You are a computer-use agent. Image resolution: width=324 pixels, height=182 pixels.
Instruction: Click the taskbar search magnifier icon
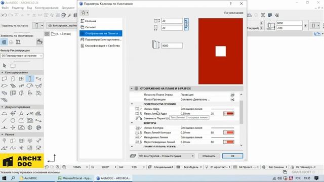tap(13, 178)
